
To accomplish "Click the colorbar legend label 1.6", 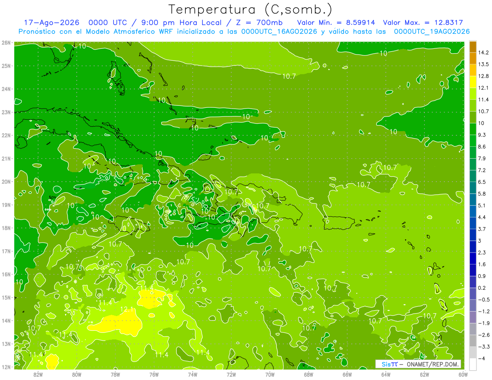I will click(483, 264).
